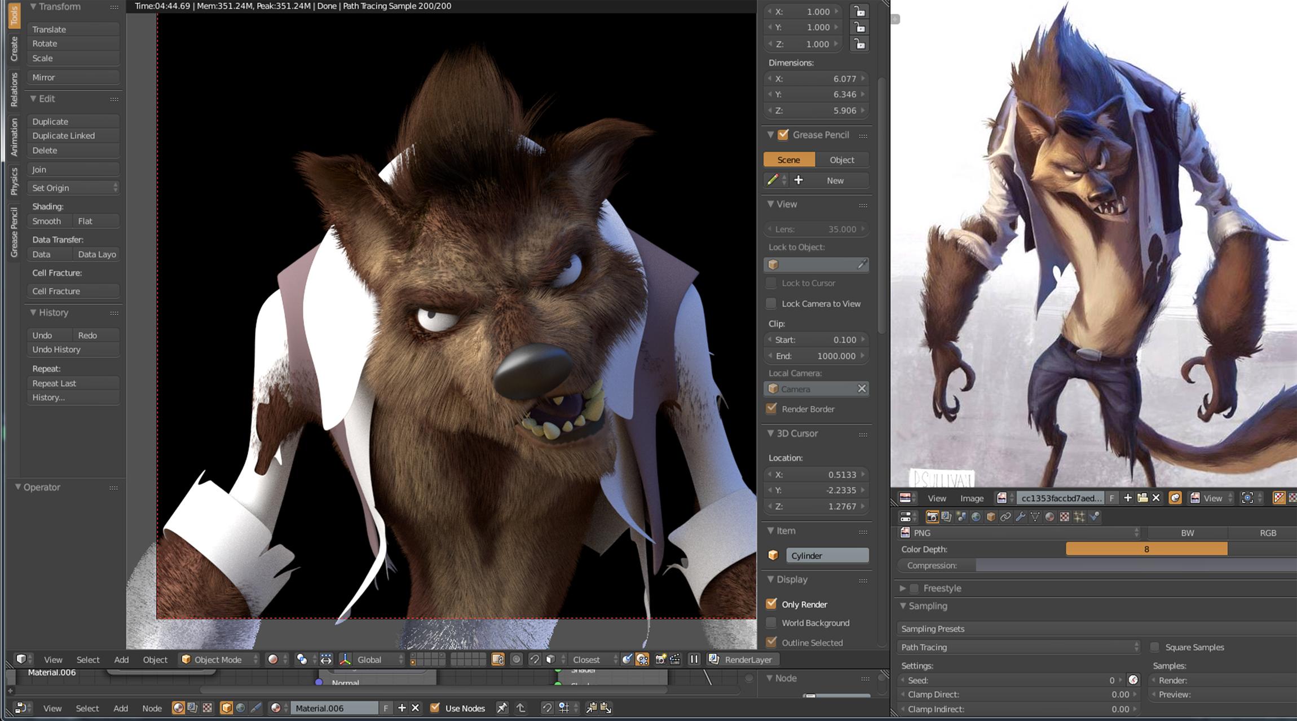Screen dimensions: 1297x721
Task: Open the Object properties cube tab
Action: 991,516
